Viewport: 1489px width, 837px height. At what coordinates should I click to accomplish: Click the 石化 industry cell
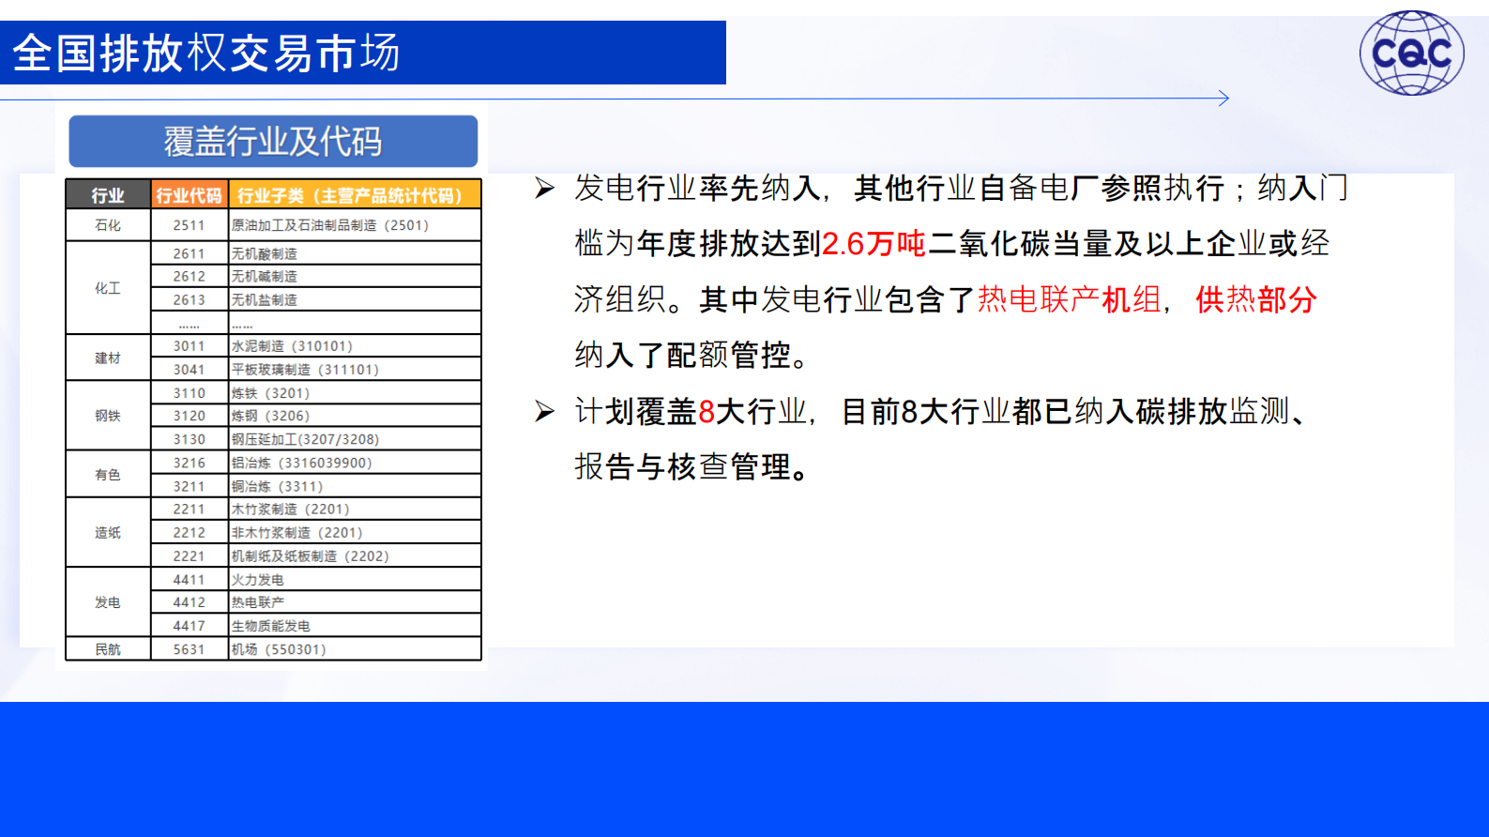click(x=108, y=225)
